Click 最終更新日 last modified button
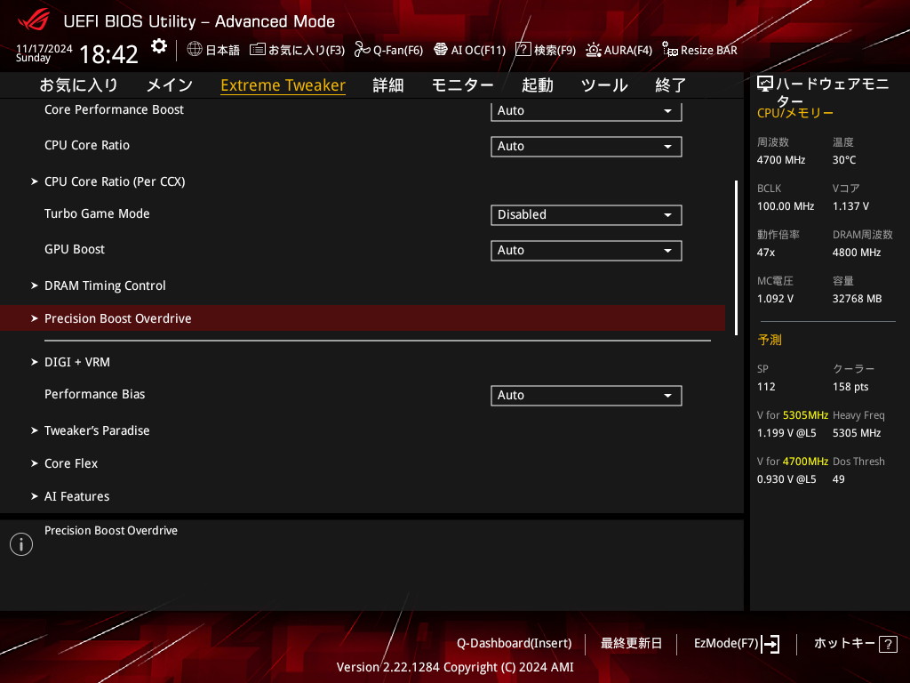 coord(632,644)
